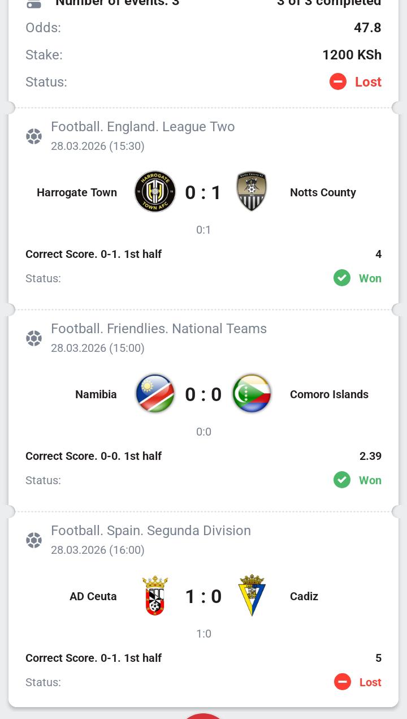Viewport: 407px width, 719px height.
Task: Click red Lost icon for AD Ceuta match
Action: coord(343,682)
